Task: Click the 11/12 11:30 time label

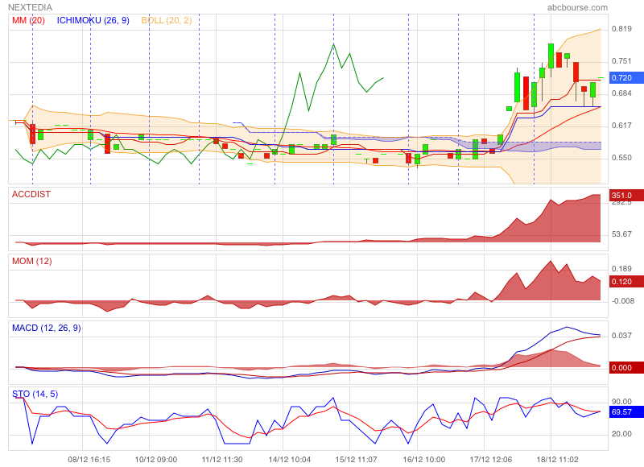Action: (x=222, y=460)
